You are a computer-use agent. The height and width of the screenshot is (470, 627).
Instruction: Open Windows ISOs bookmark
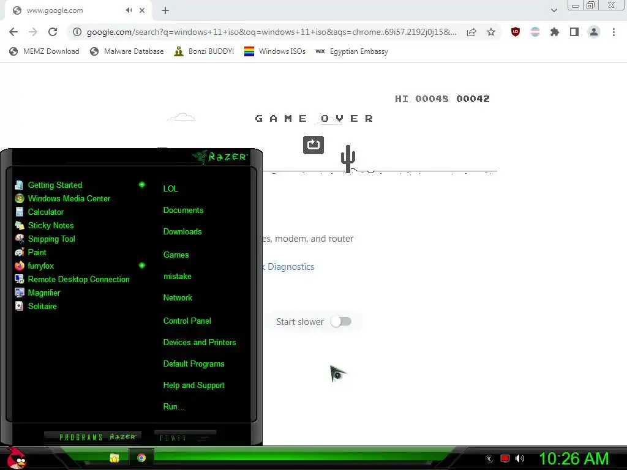pos(275,51)
